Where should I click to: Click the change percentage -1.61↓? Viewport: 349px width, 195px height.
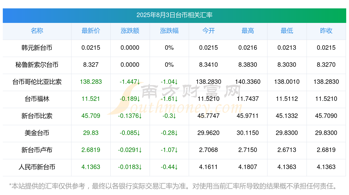169,99
